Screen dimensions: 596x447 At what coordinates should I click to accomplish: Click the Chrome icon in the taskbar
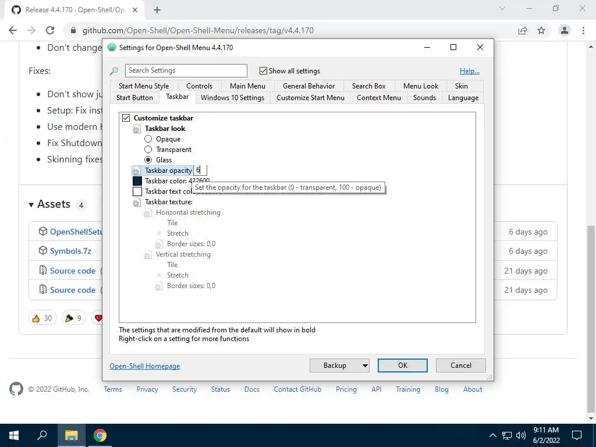(100, 435)
